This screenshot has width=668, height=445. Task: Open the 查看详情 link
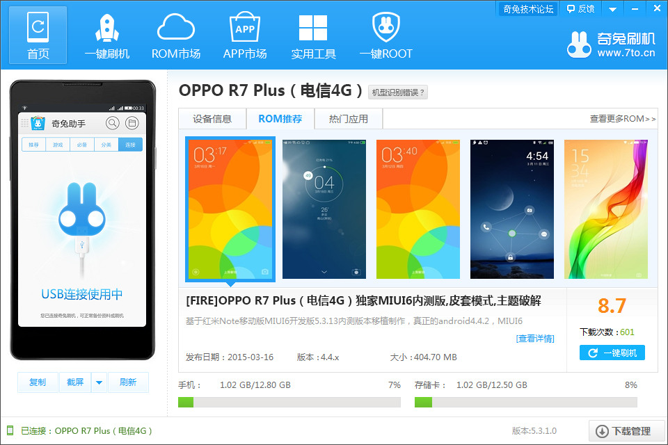click(535, 339)
